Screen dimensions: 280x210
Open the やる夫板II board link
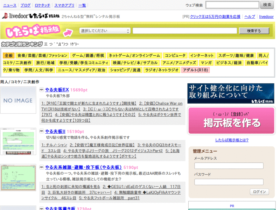tap(55, 132)
